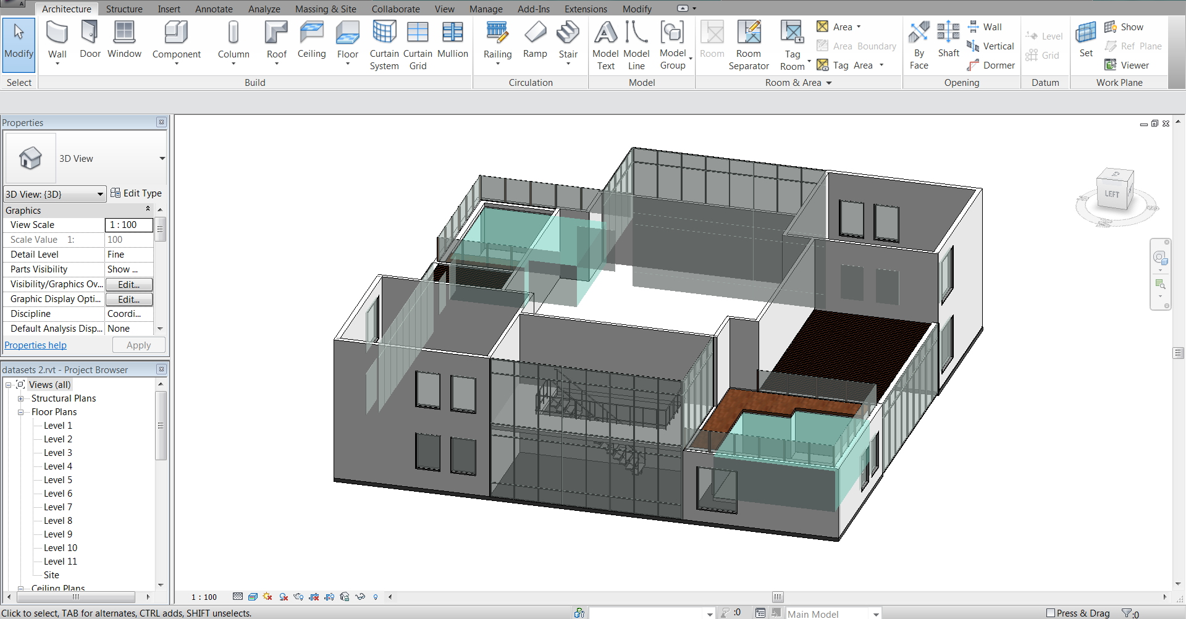Collapse the Floor Plans tree node
The width and height of the screenshot is (1186, 619).
pos(20,412)
